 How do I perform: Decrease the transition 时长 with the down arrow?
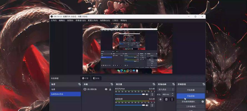coord(173,95)
